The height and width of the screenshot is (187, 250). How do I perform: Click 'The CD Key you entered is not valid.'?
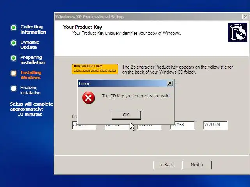(x=136, y=96)
